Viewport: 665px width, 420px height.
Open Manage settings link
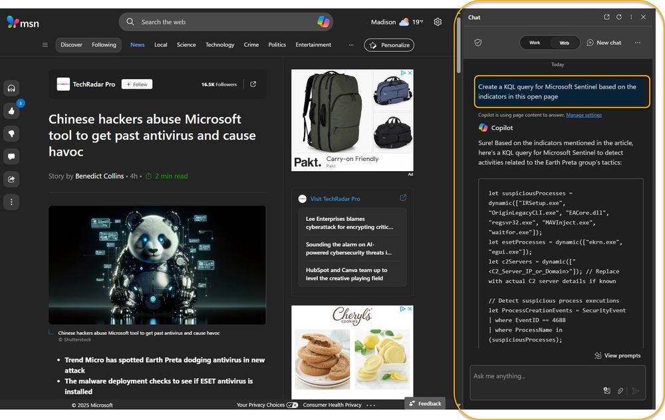[584, 115]
